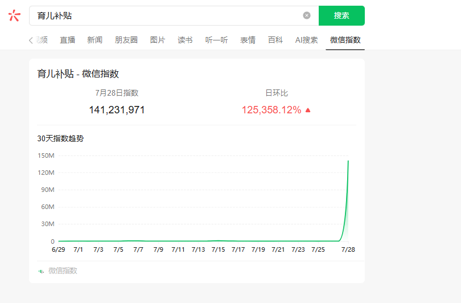Image resolution: width=461 pixels, height=303 pixels.
Task: Click the 7/21 date on the x-axis
Action: [x=278, y=250]
